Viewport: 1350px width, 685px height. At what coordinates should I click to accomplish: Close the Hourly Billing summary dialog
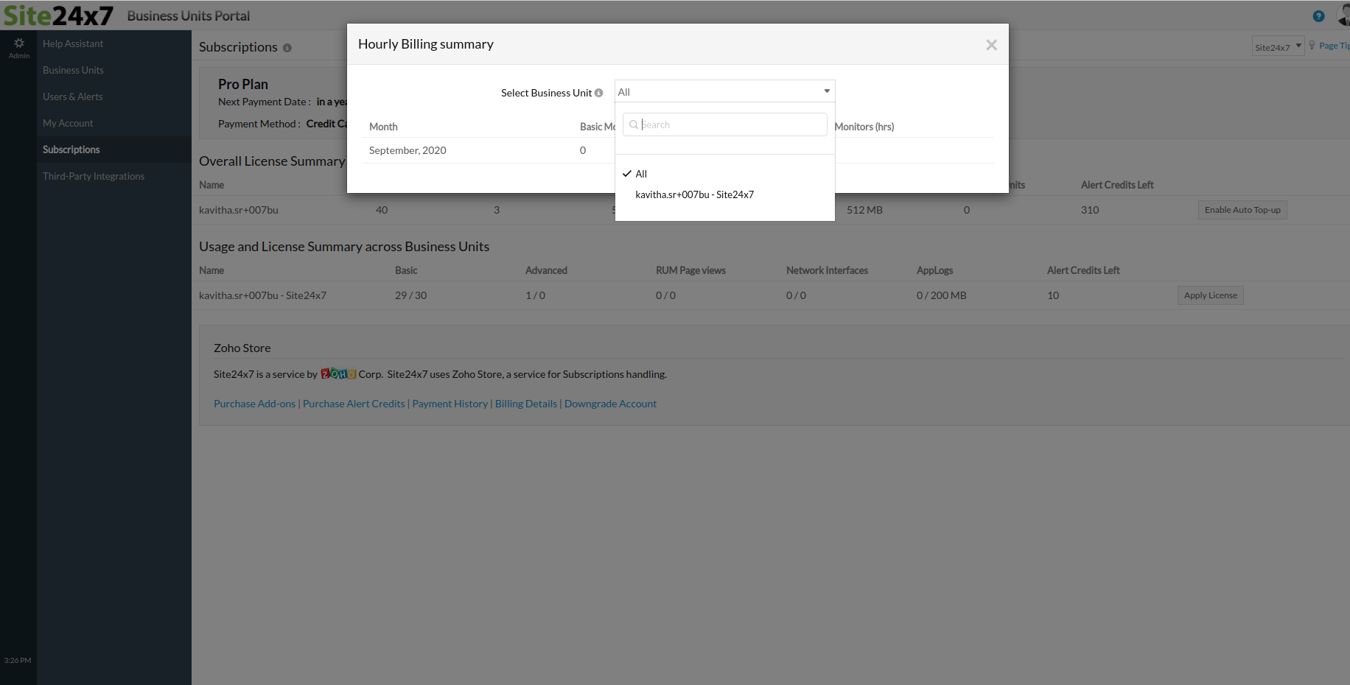point(991,45)
